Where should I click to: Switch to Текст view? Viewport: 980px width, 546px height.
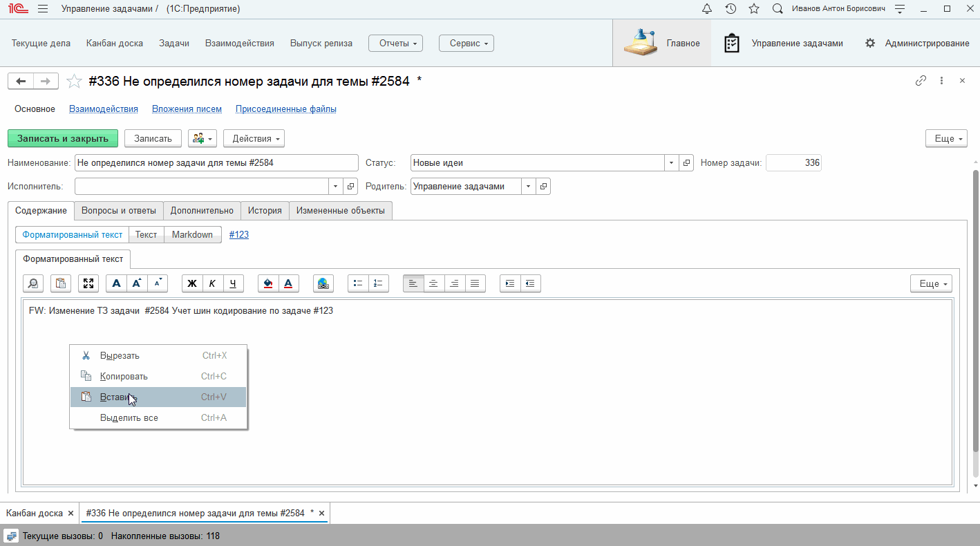pos(147,234)
